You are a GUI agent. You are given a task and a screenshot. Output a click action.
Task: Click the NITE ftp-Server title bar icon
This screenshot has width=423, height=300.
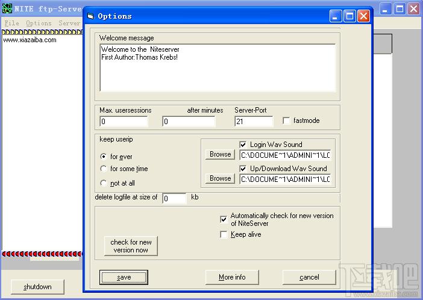coord(7,8)
